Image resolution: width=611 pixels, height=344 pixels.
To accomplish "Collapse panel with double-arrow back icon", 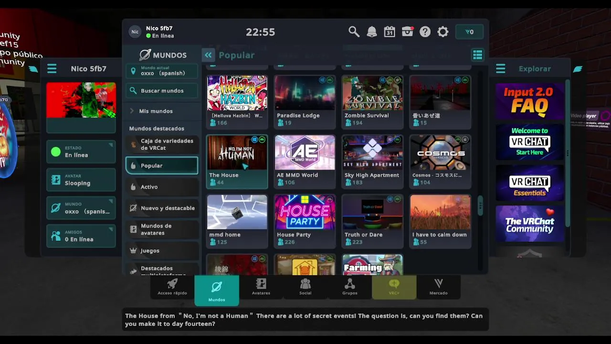I will point(208,55).
